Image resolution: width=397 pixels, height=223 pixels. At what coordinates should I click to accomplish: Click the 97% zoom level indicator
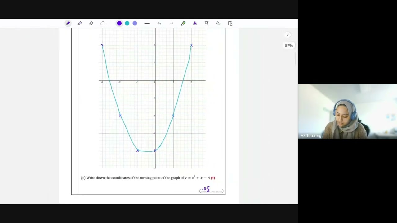tap(289, 46)
